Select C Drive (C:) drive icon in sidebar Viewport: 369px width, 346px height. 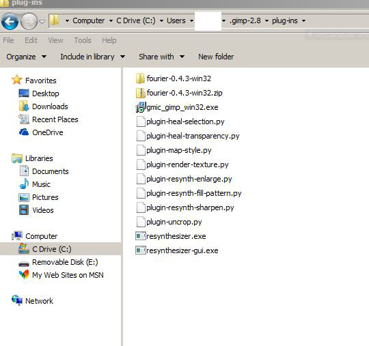pos(24,248)
